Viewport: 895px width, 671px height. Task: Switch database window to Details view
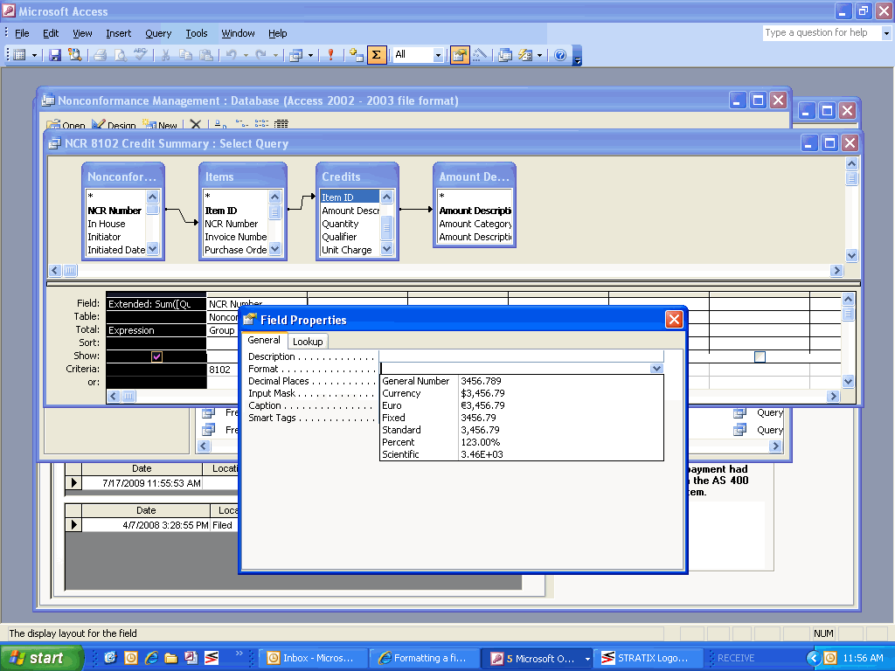coord(281,124)
